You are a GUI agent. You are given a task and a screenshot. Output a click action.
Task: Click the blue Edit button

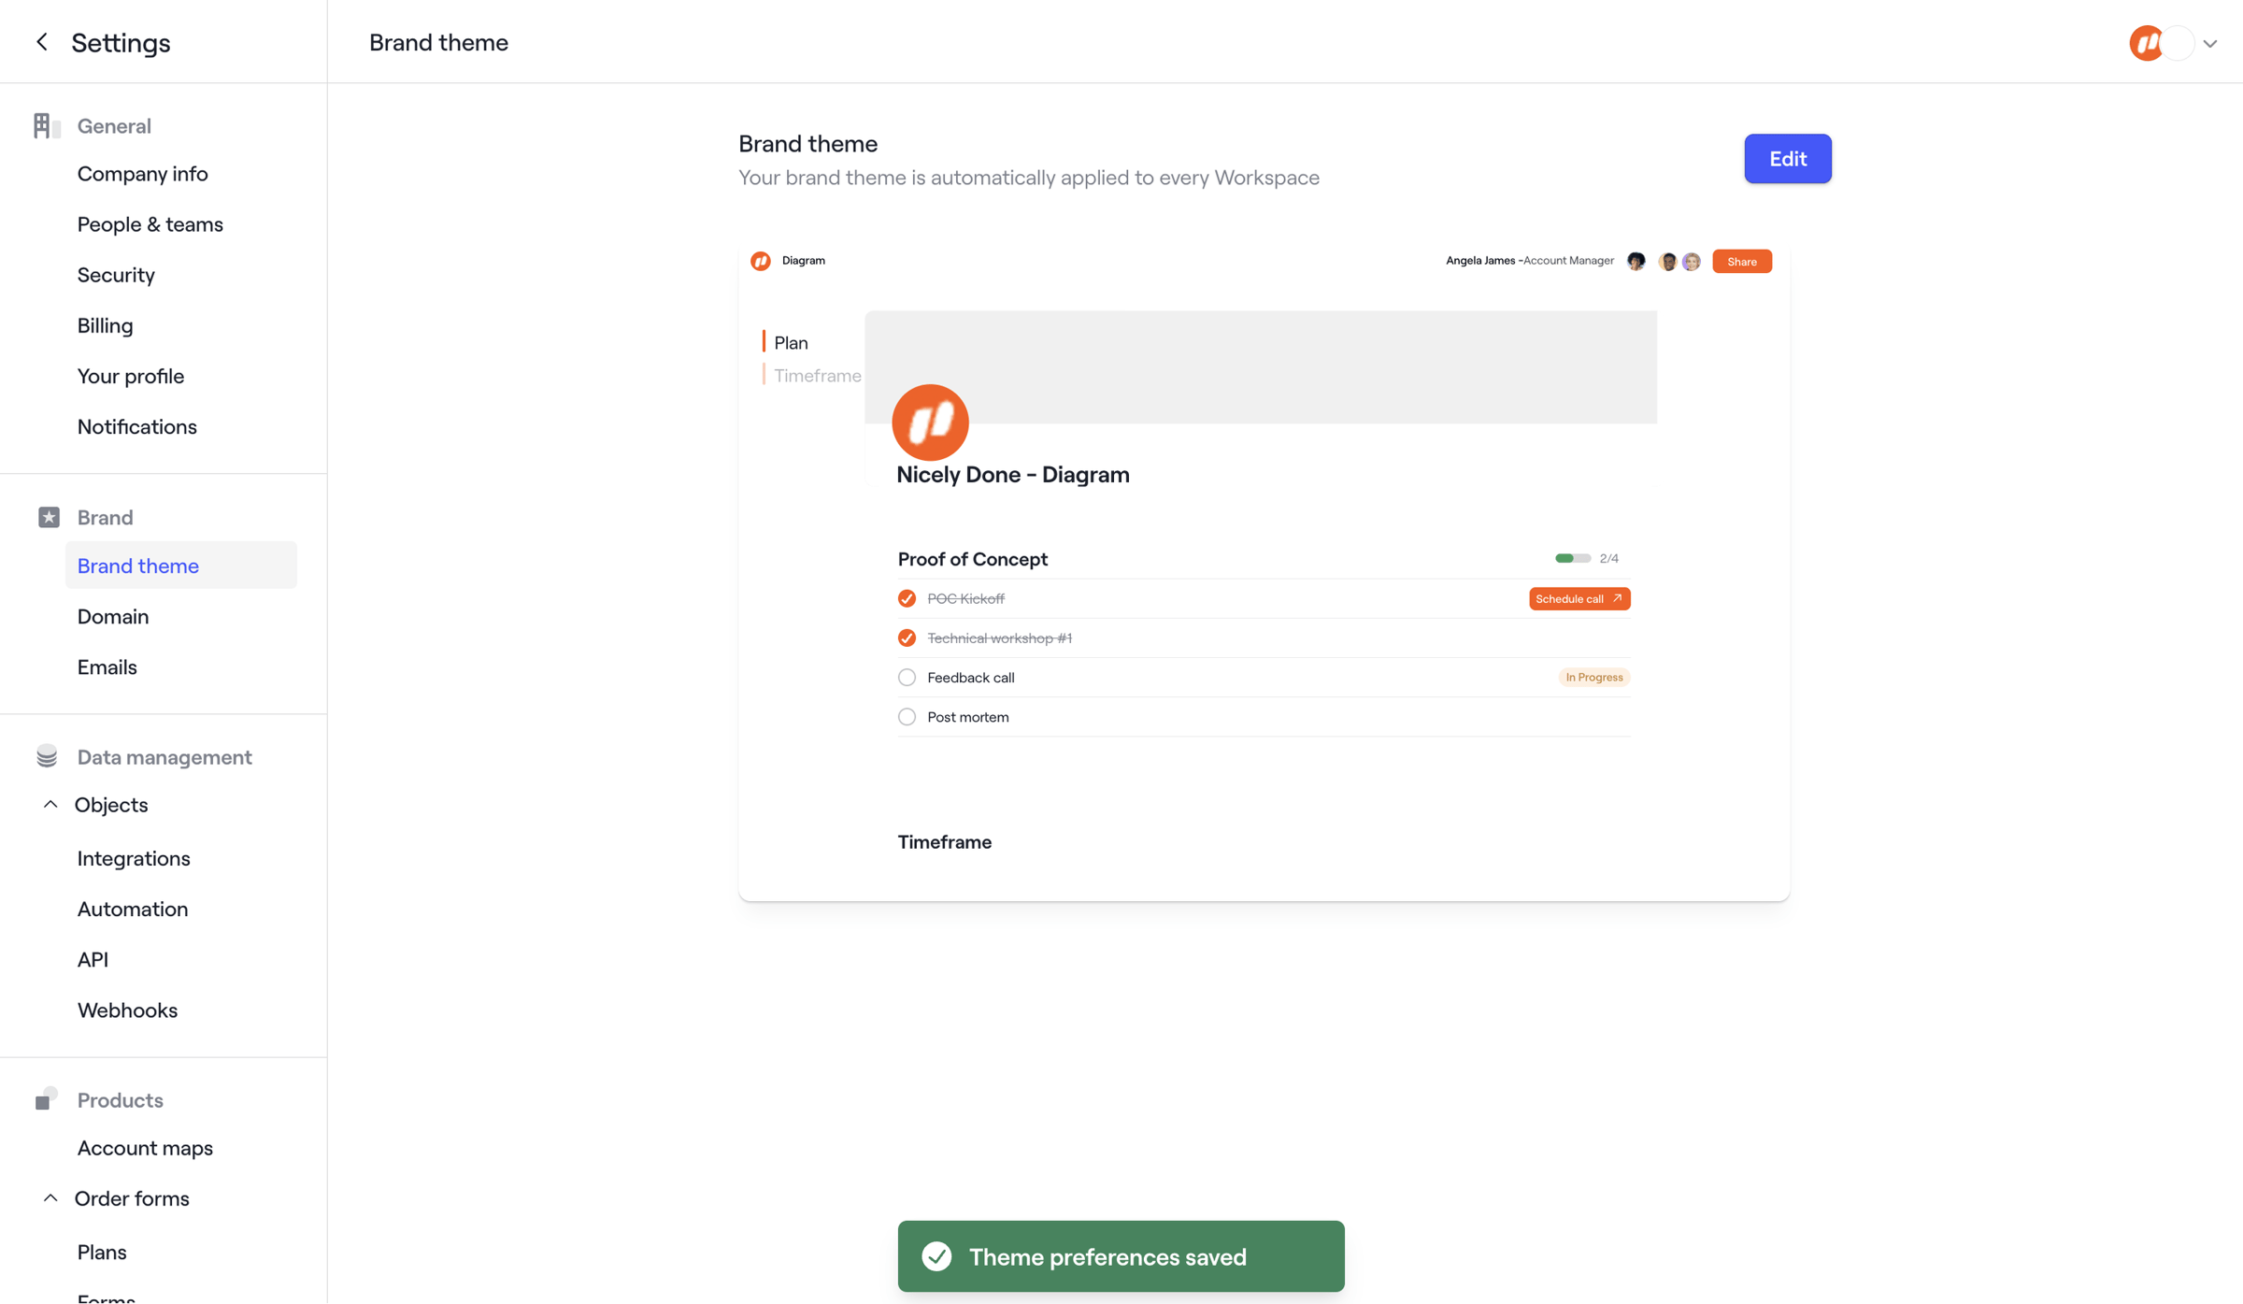coord(1787,158)
